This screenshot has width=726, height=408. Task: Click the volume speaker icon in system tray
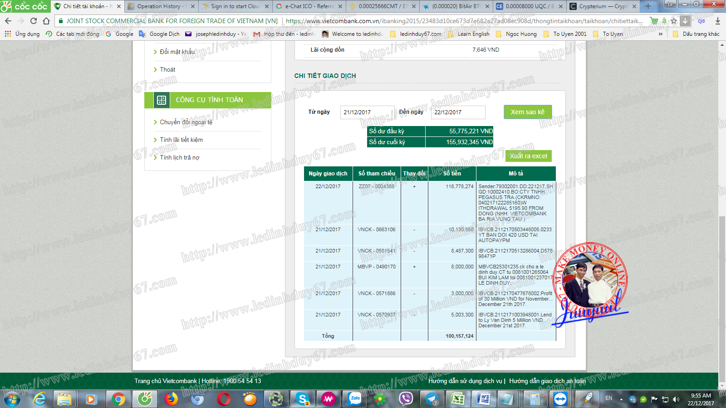[676, 399]
